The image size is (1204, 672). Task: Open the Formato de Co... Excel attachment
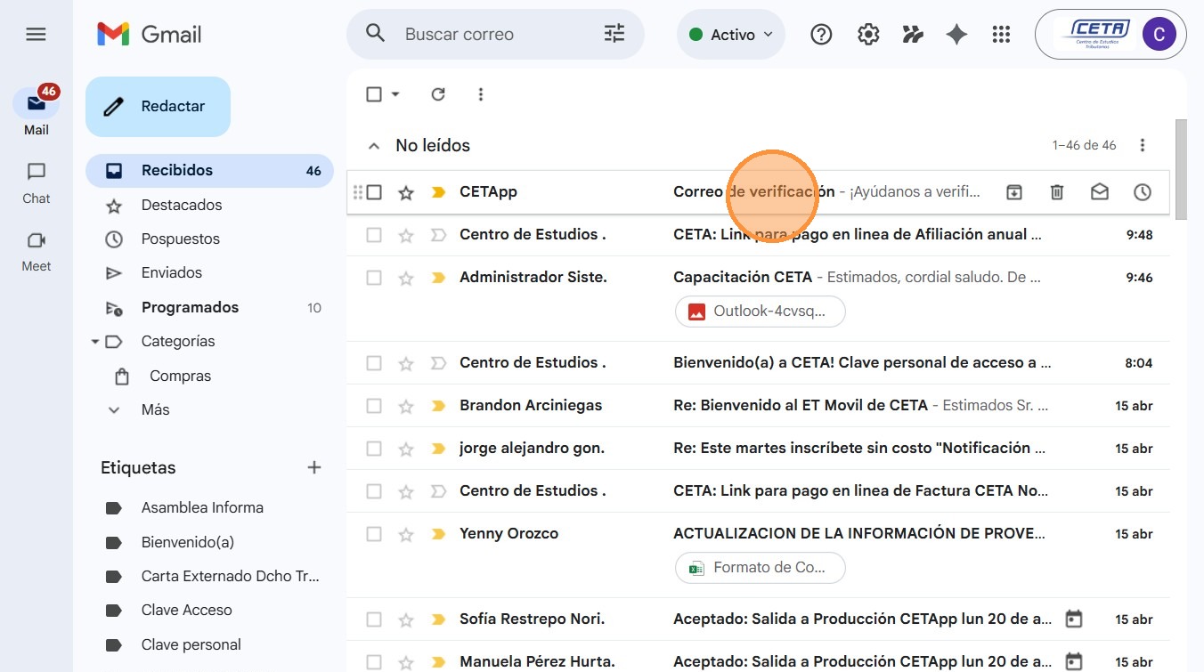click(761, 568)
